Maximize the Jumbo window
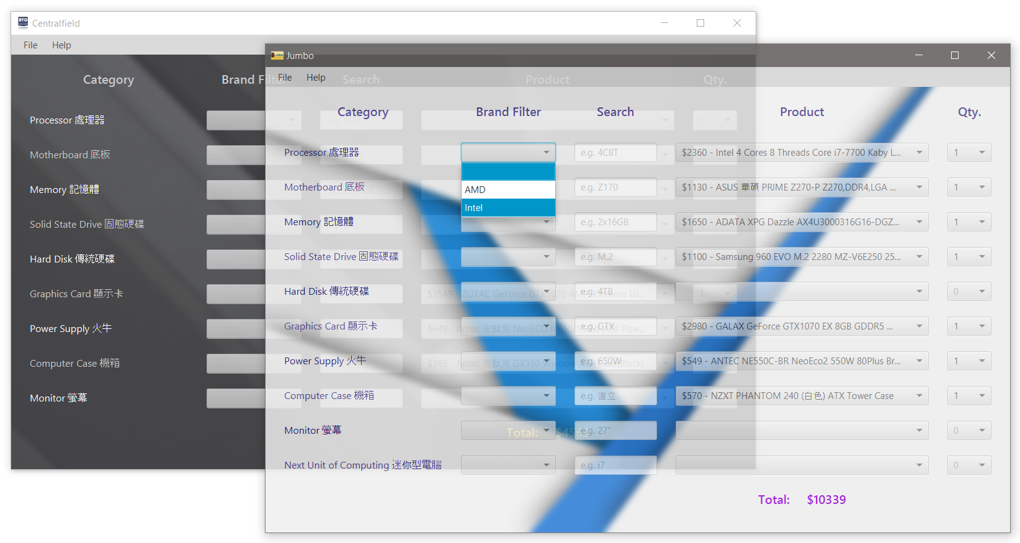 [x=955, y=55]
